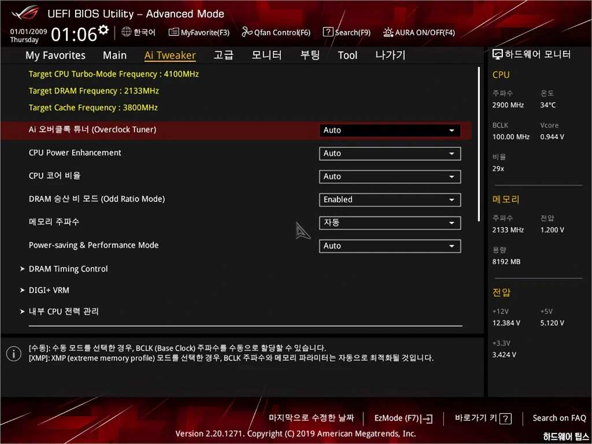The height and width of the screenshot is (444, 592).
Task: Switch to My Favorites tab
Action: pyautogui.click(x=55, y=55)
